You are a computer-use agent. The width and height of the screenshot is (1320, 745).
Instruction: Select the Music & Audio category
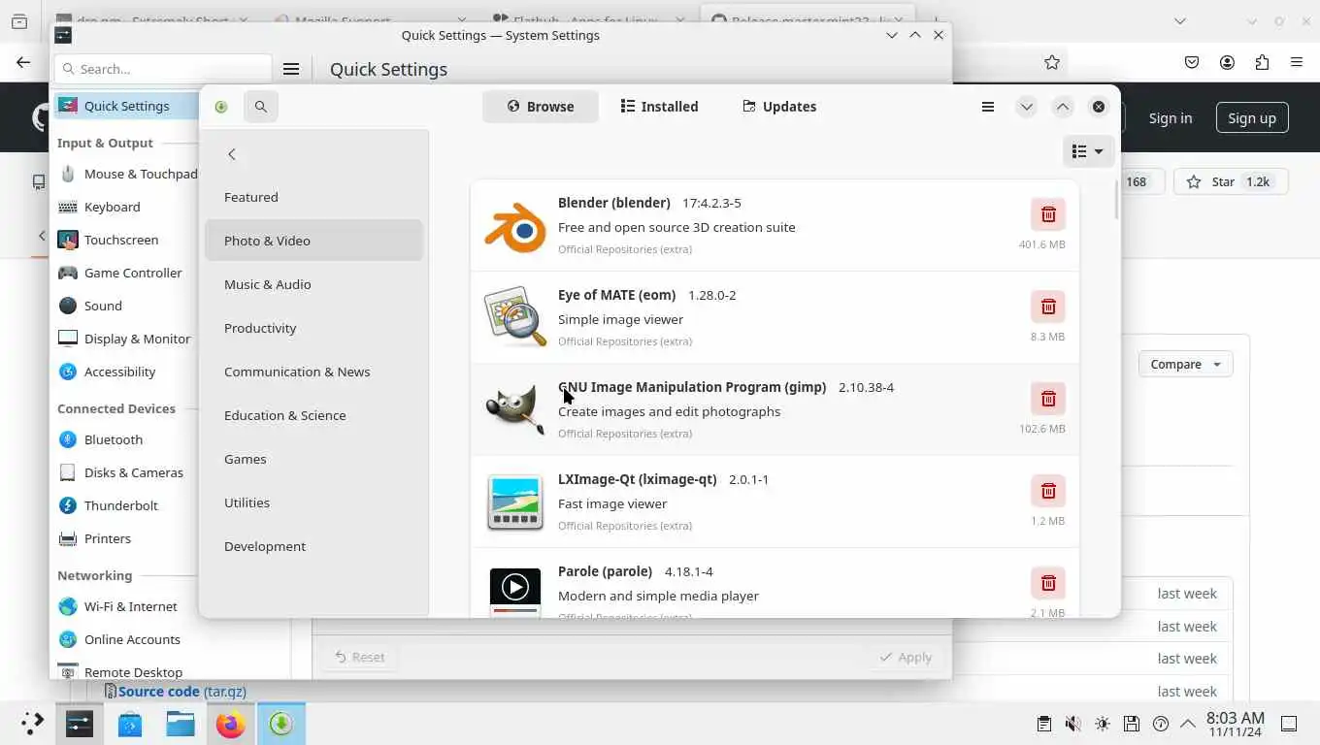pyautogui.click(x=313, y=284)
